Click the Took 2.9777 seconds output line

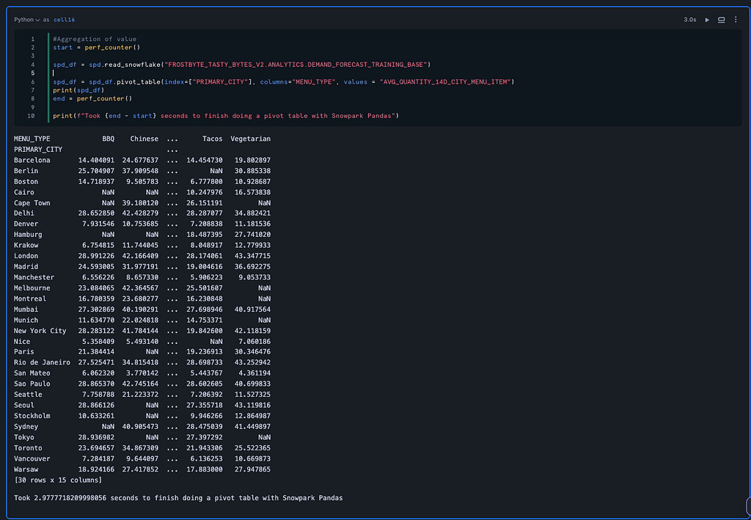pos(178,498)
